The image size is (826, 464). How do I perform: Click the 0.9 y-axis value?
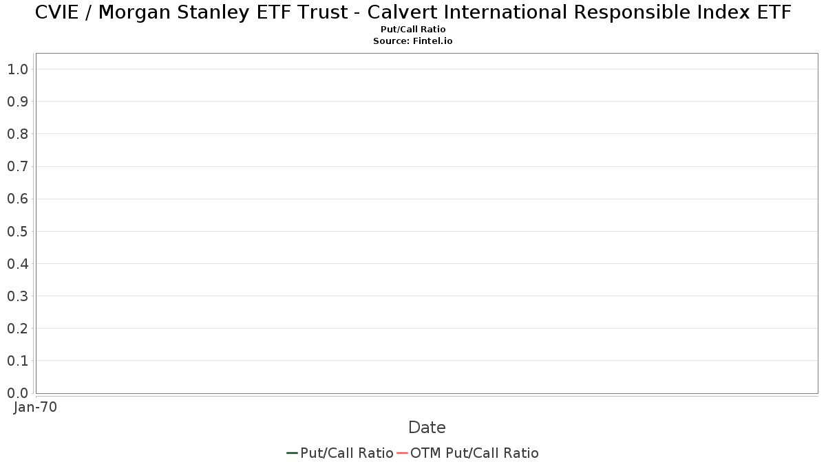tap(17, 102)
